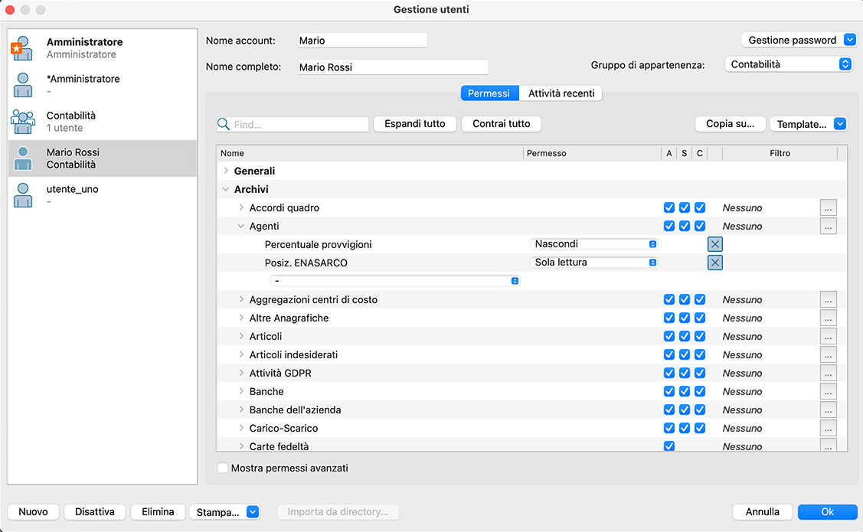
Task: Uncheck column A checkbox for Articoli
Action: pyautogui.click(x=669, y=336)
